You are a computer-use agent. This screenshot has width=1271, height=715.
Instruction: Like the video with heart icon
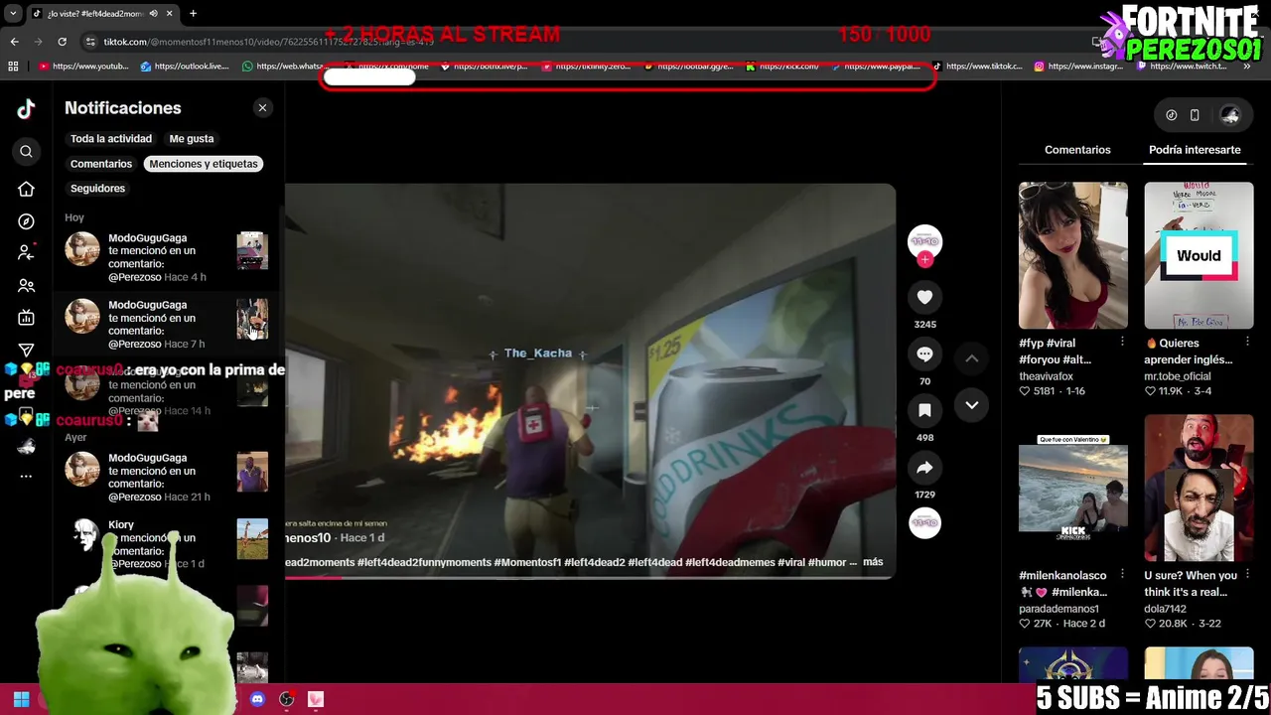point(924,297)
